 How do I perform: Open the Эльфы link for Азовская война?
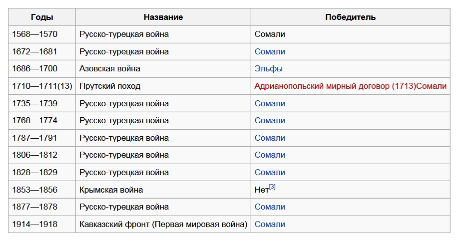tap(269, 69)
